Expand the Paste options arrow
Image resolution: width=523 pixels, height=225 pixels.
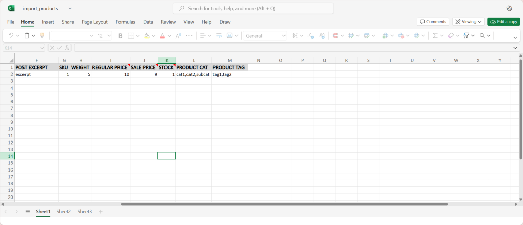pyautogui.click(x=33, y=36)
